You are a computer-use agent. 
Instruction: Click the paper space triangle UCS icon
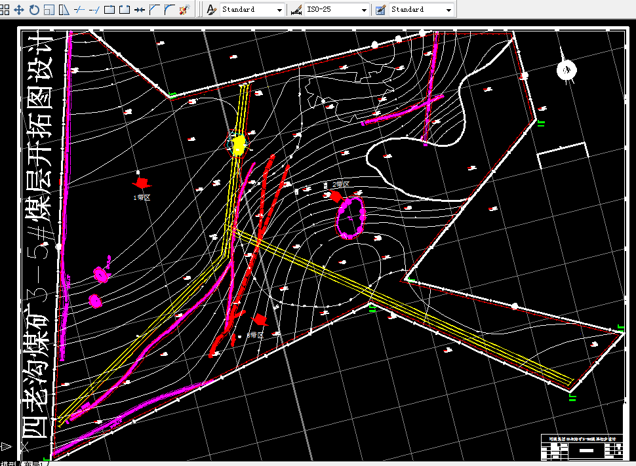6,446
